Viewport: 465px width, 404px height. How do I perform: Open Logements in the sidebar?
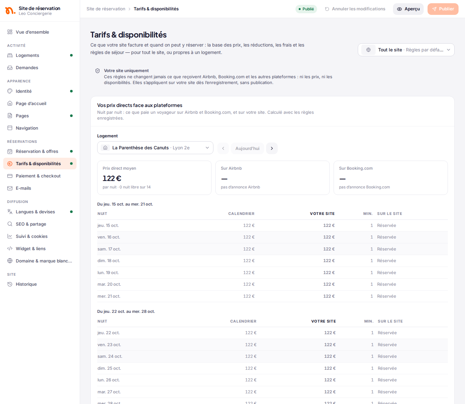pyautogui.click(x=40, y=55)
